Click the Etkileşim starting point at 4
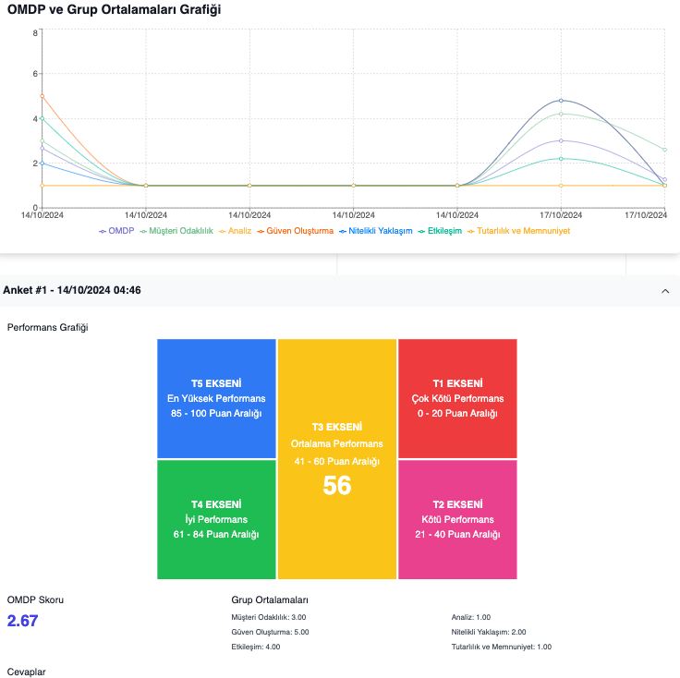The width and height of the screenshot is (680, 678). pos(42,118)
